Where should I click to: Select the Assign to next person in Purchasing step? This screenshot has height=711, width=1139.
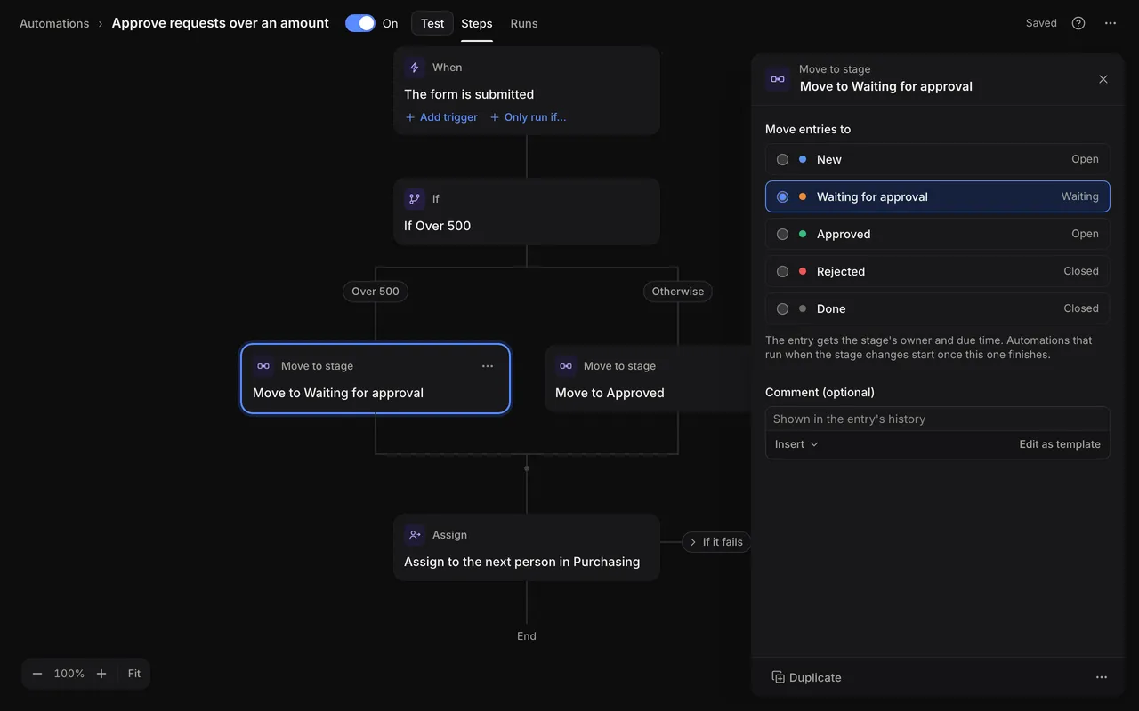(x=527, y=547)
